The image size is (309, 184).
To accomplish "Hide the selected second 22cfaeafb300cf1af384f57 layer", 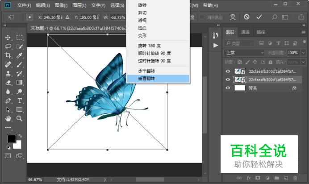I will click(x=228, y=79).
